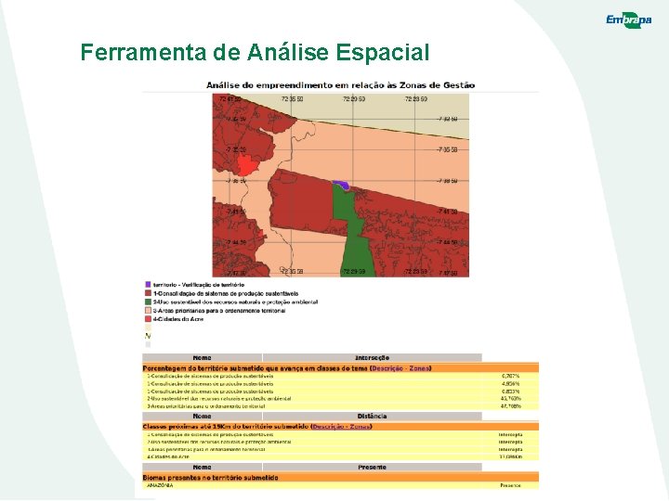Image resolution: width=669 pixels, height=501 pixels.
Task: Click 'Distância' column header
Action: coord(372,417)
